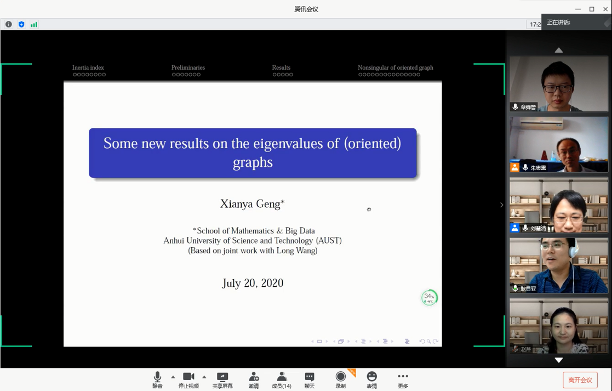Viewport: 612px width, 391px height.
Task: Mute the microphone (静音)
Action: pyautogui.click(x=157, y=379)
